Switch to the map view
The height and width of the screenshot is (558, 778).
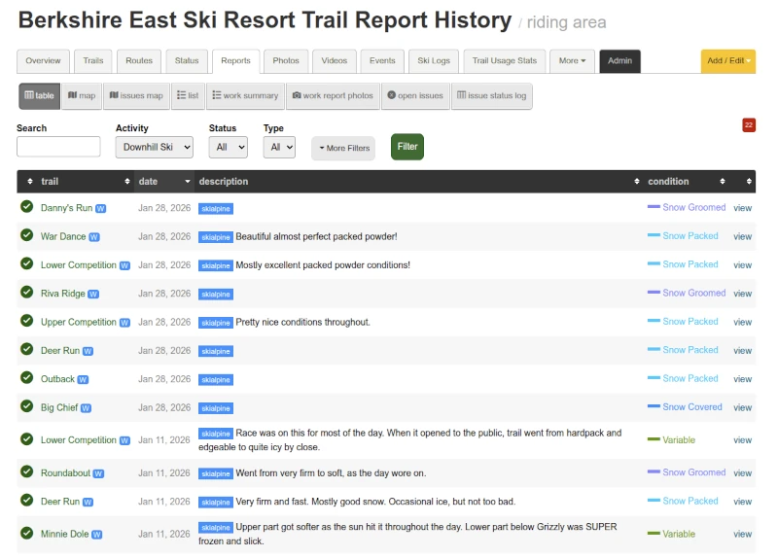pos(82,95)
